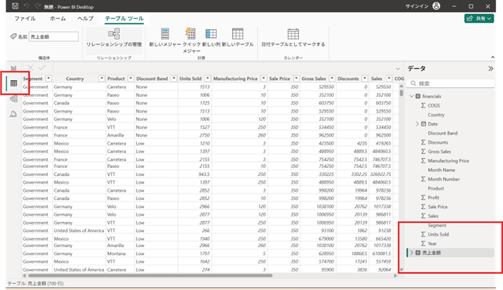Collapse the financials table tree
The height and width of the screenshot is (290, 503).
411,96
